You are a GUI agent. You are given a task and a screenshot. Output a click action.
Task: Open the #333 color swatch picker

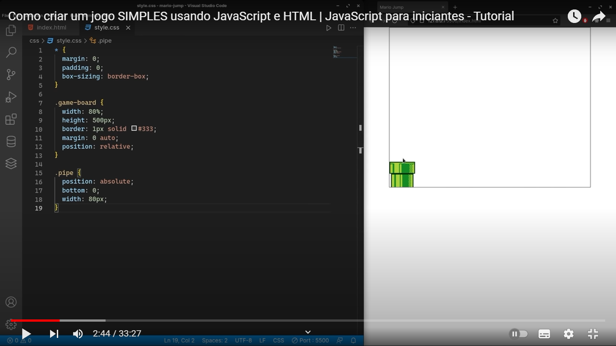pos(134,128)
